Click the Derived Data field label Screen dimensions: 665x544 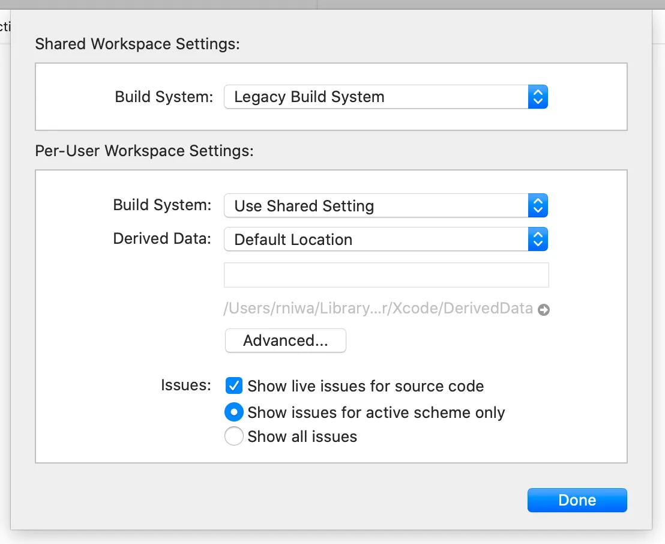pos(162,238)
